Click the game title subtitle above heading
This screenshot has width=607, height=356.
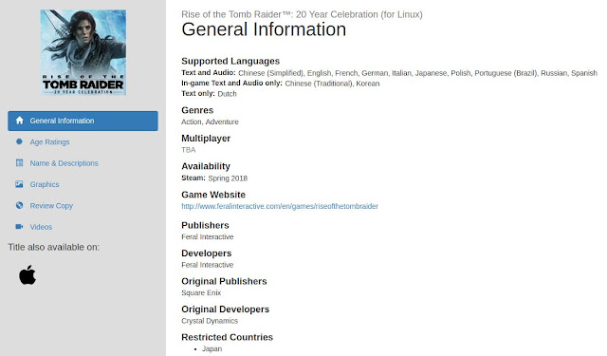pyautogui.click(x=302, y=14)
